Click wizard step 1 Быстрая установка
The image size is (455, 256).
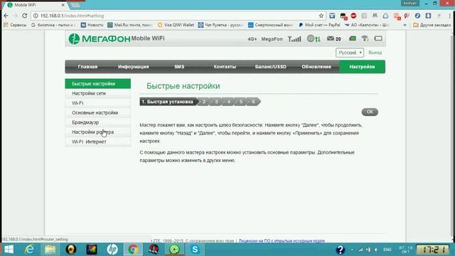(168, 102)
